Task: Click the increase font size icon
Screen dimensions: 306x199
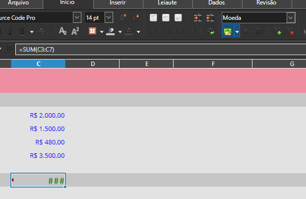Action: pos(123,18)
